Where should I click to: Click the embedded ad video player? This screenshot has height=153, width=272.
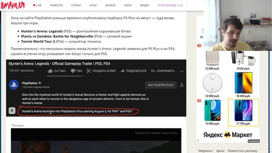tap(96, 141)
